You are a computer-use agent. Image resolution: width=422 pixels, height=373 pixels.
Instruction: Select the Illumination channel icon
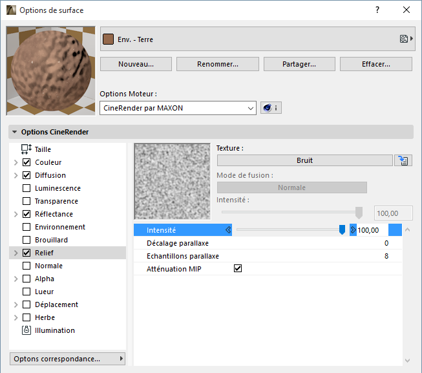(26, 330)
